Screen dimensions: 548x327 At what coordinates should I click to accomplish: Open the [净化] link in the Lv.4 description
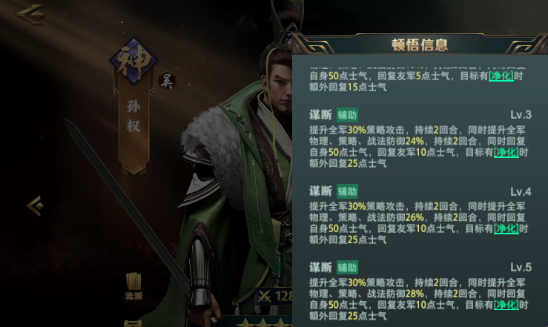[506, 229]
